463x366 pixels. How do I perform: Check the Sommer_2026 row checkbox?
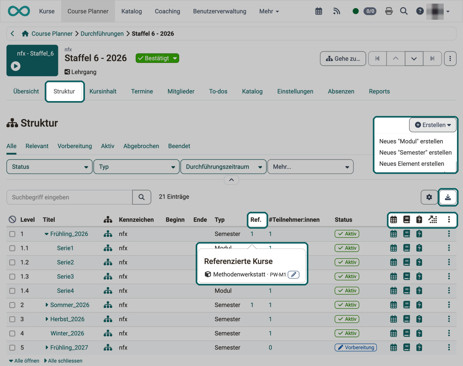(12, 305)
